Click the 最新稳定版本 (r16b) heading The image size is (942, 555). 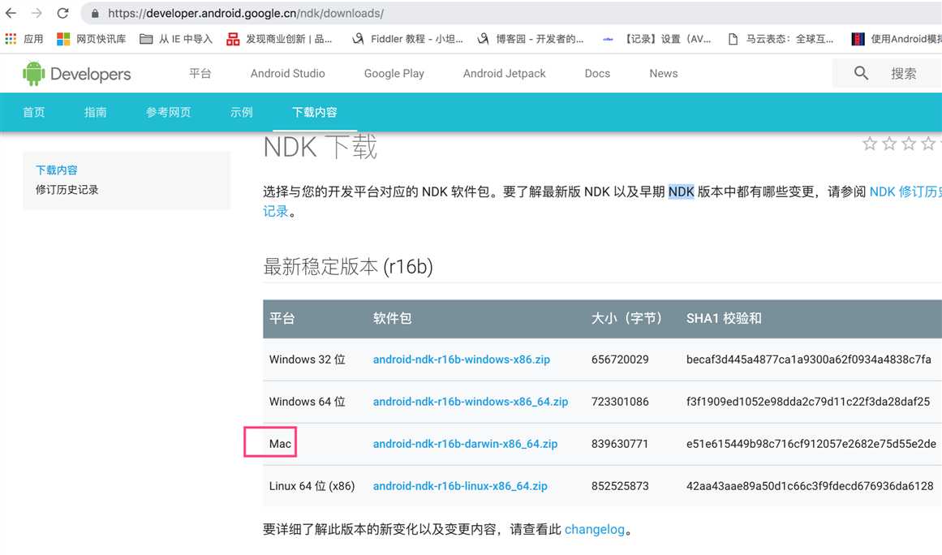pyautogui.click(x=348, y=266)
